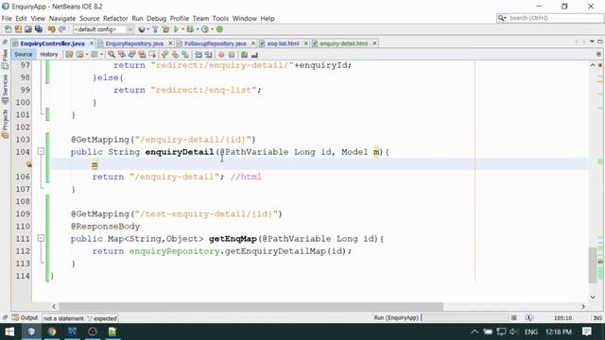Screen dimensions: 605x340
Task: Click the Save All toolbar icon
Action: [x=39, y=29]
